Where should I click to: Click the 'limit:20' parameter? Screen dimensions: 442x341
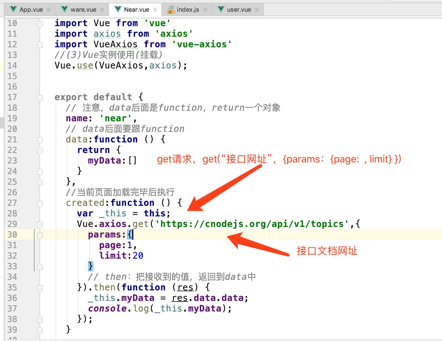click(121, 256)
